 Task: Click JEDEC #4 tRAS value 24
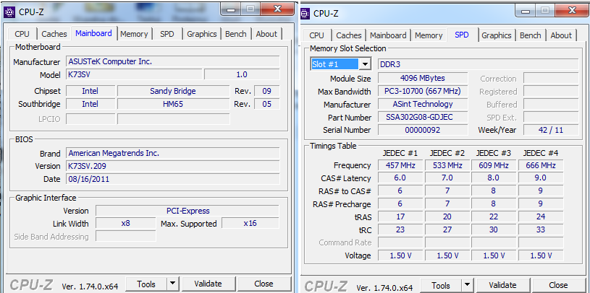coord(541,217)
